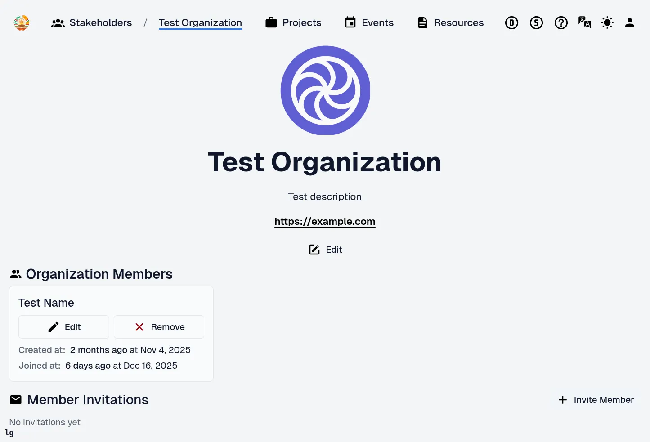Viewport: 650px width, 442px height.
Task: Edit the Test Name member
Action: 64,327
